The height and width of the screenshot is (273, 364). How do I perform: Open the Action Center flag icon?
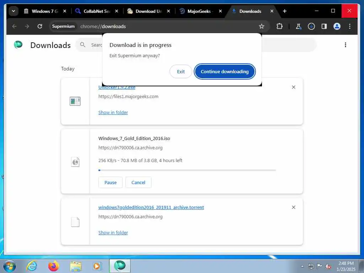[x=320, y=266]
